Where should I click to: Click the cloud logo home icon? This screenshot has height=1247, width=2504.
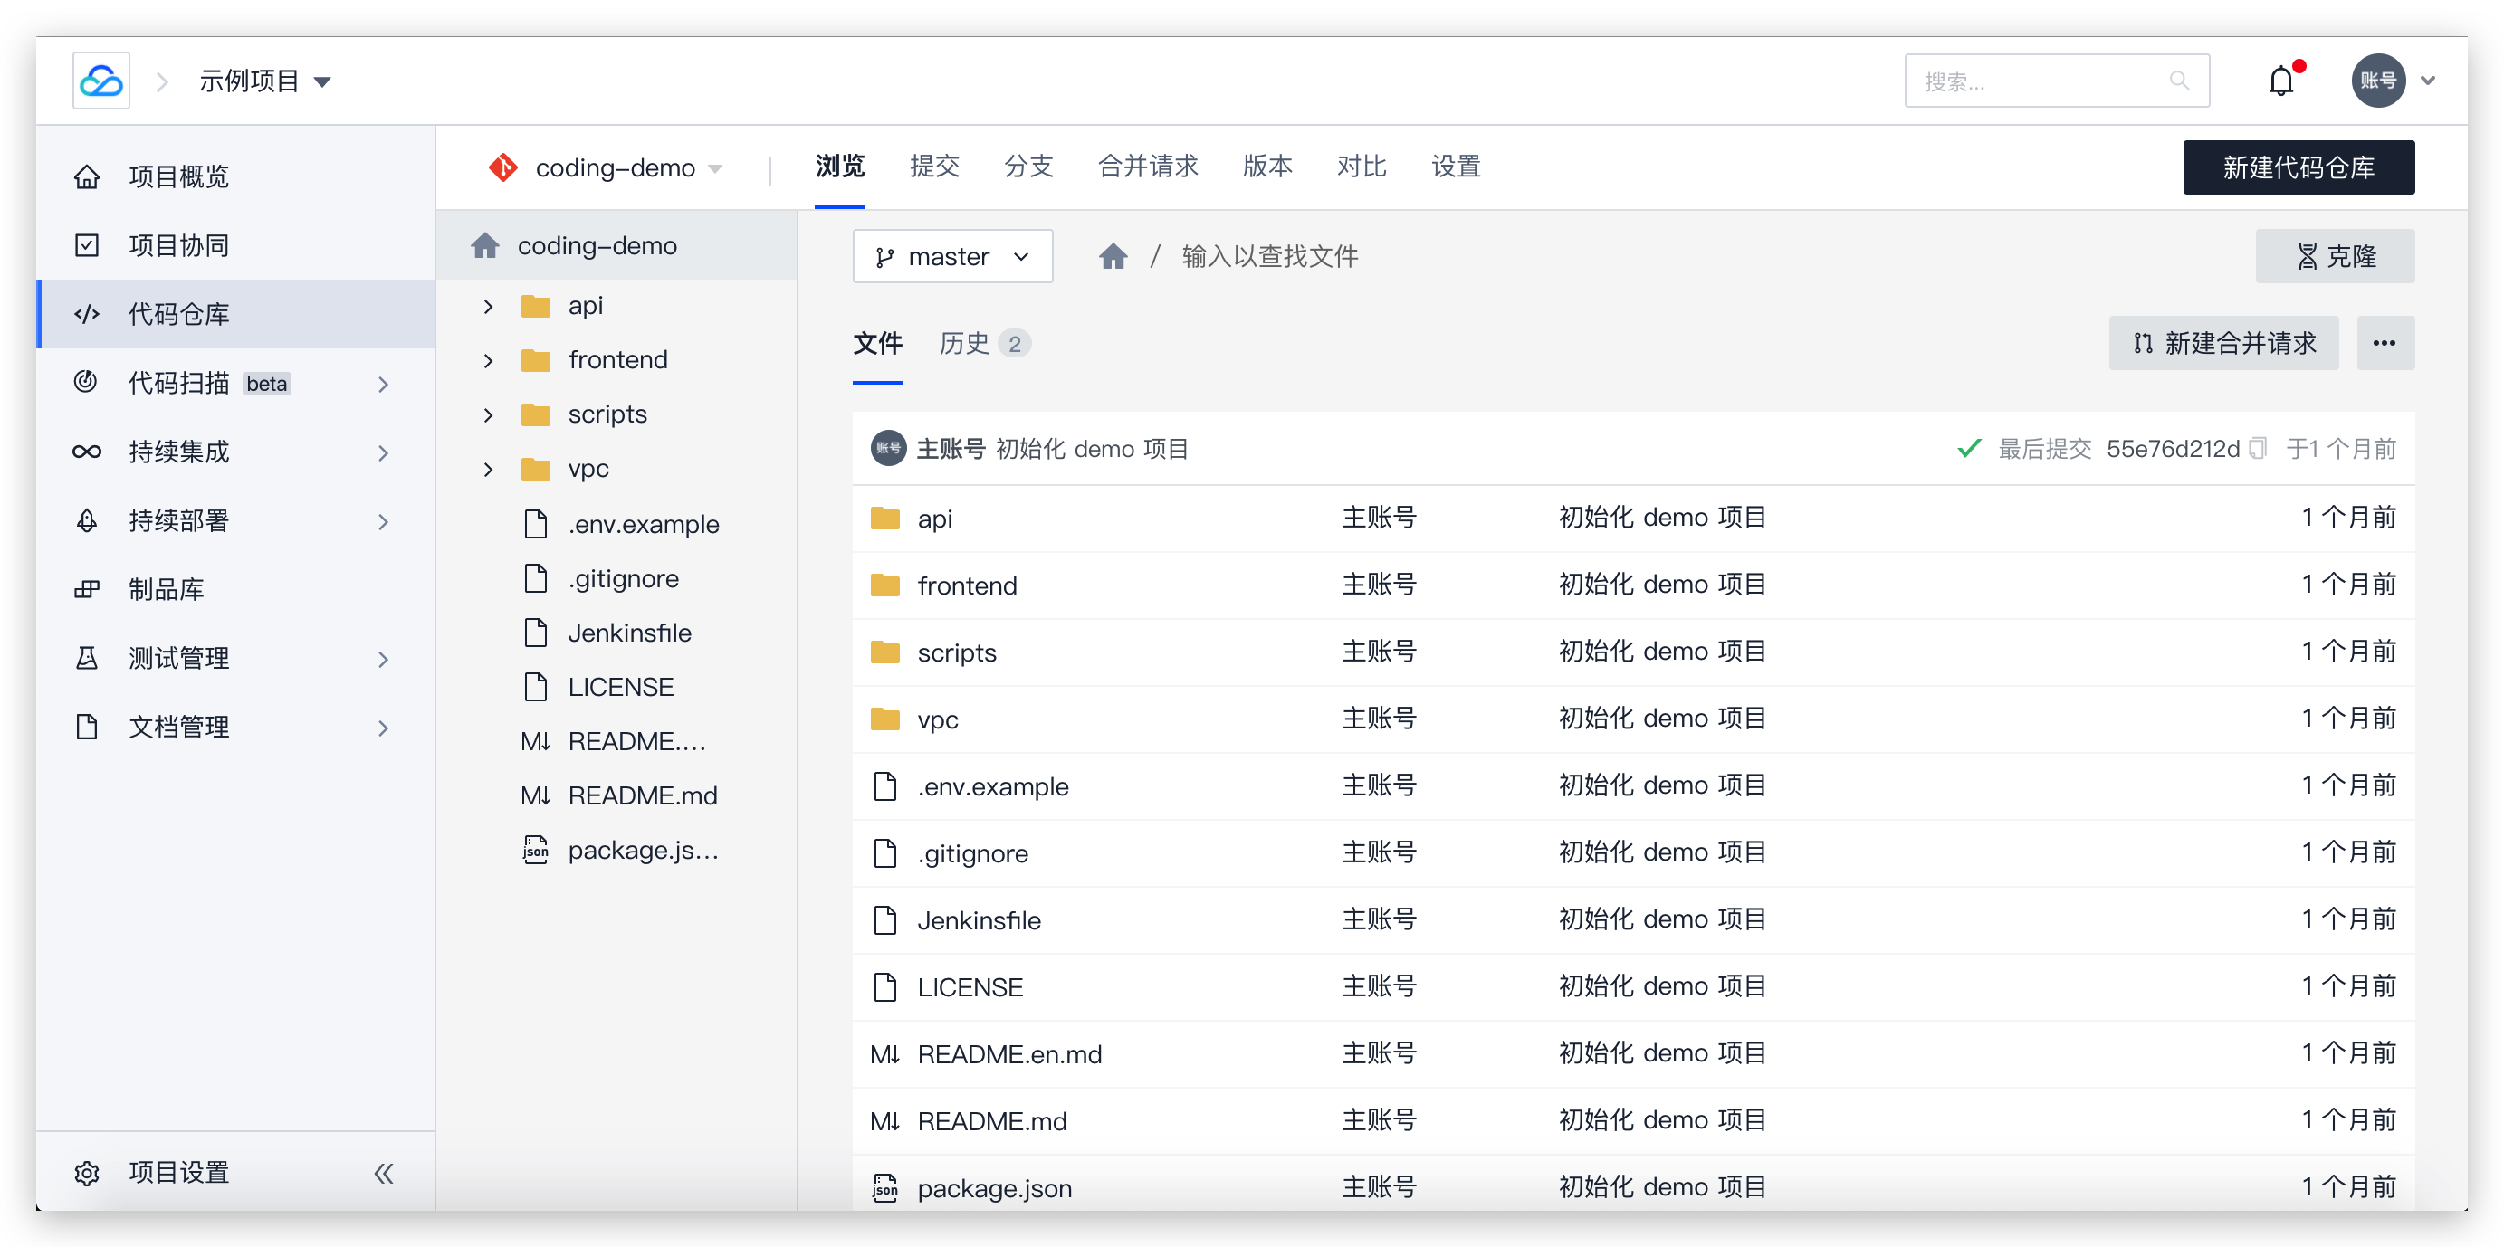pyautogui.click(x=101, y=81)
